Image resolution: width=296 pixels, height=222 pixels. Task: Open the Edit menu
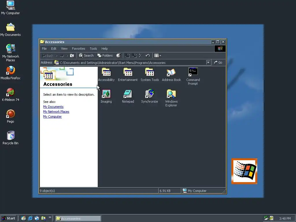pyautogui.click(x=54, y=49)
